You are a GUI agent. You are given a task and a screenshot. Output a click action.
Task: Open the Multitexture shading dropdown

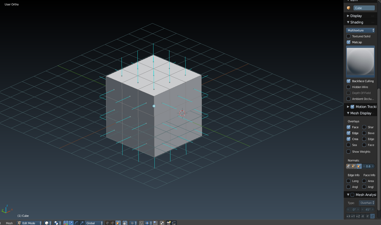click(360, 30)
